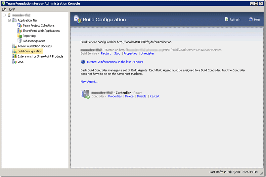266x177 pixels.
Task: Open the Help menu
Action: (12, 9)
